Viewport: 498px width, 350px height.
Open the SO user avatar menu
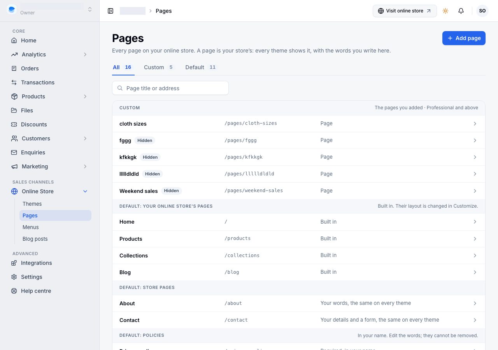(x=482, y=11)
